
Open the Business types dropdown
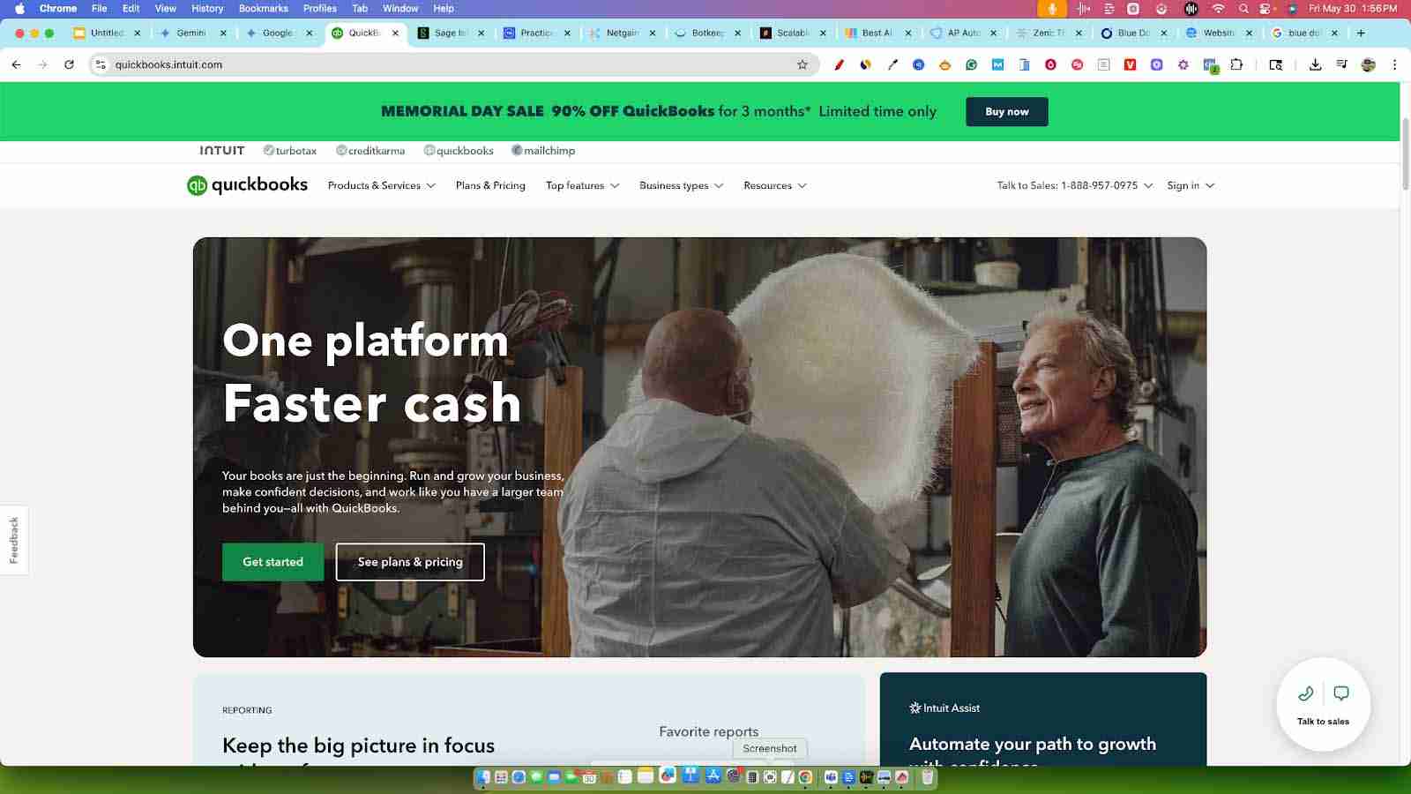click(x=681, y=185)
